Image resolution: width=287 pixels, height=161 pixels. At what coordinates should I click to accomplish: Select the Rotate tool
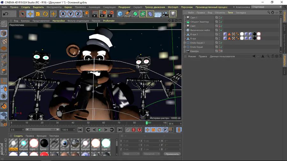pos(45,14)
